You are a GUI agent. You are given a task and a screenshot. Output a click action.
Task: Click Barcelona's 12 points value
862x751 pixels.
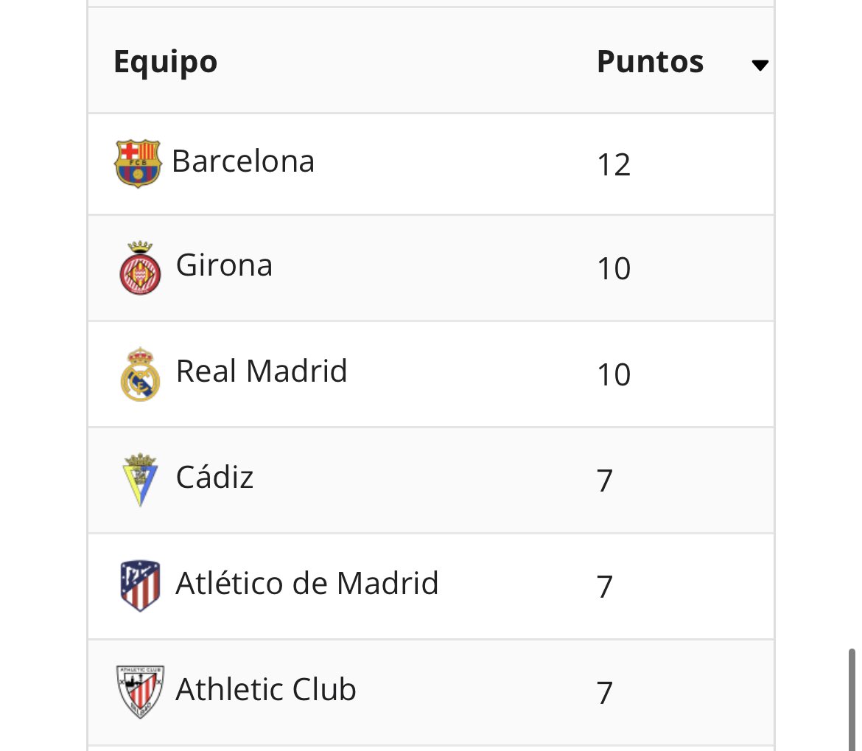(x=614, y=165)
